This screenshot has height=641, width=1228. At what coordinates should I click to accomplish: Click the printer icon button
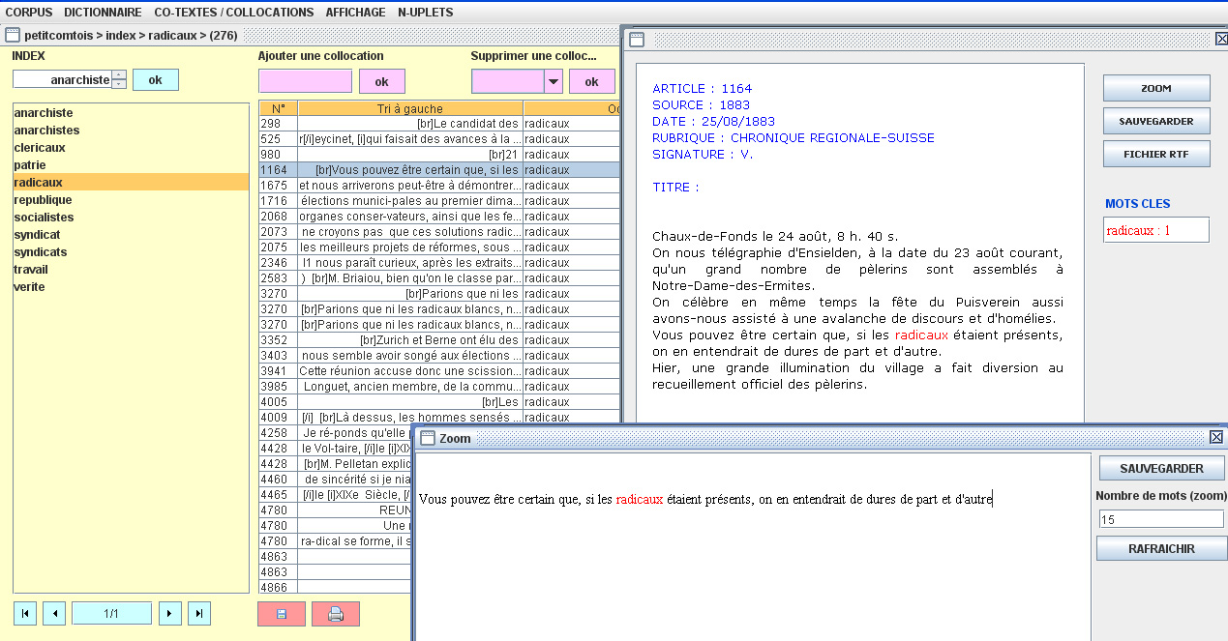click(x=335, y=614)
